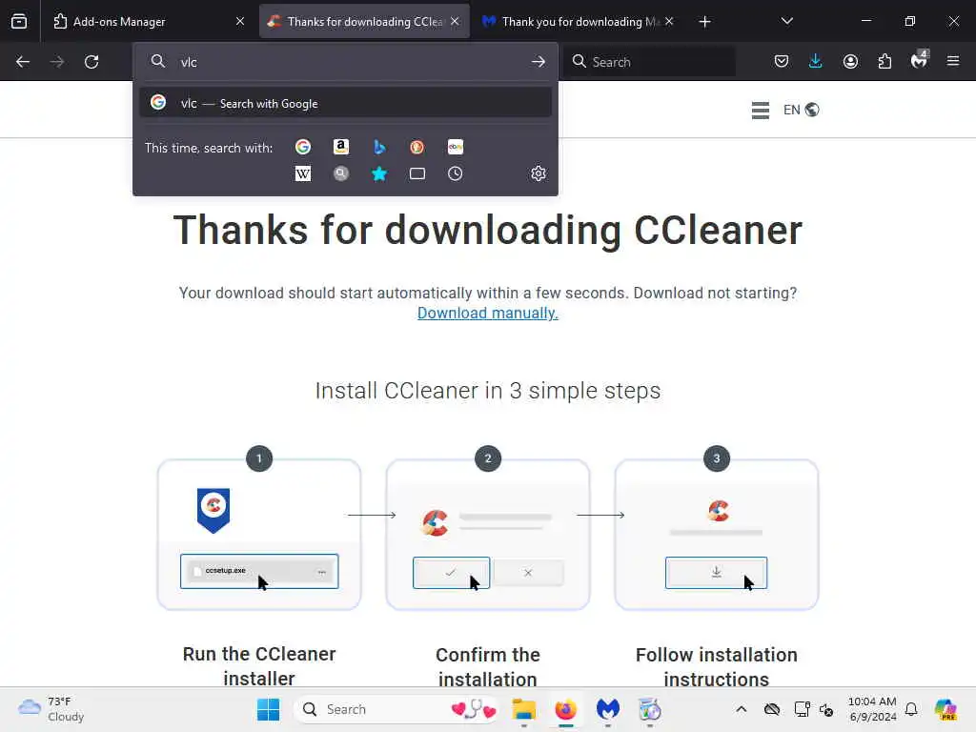
Task: Open the Firefox account menu
Action: click(x=850, y=61)
